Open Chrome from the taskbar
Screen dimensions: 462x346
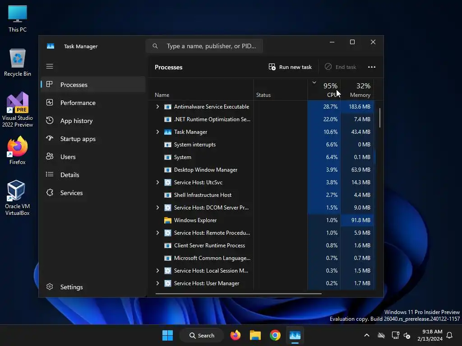275,335
